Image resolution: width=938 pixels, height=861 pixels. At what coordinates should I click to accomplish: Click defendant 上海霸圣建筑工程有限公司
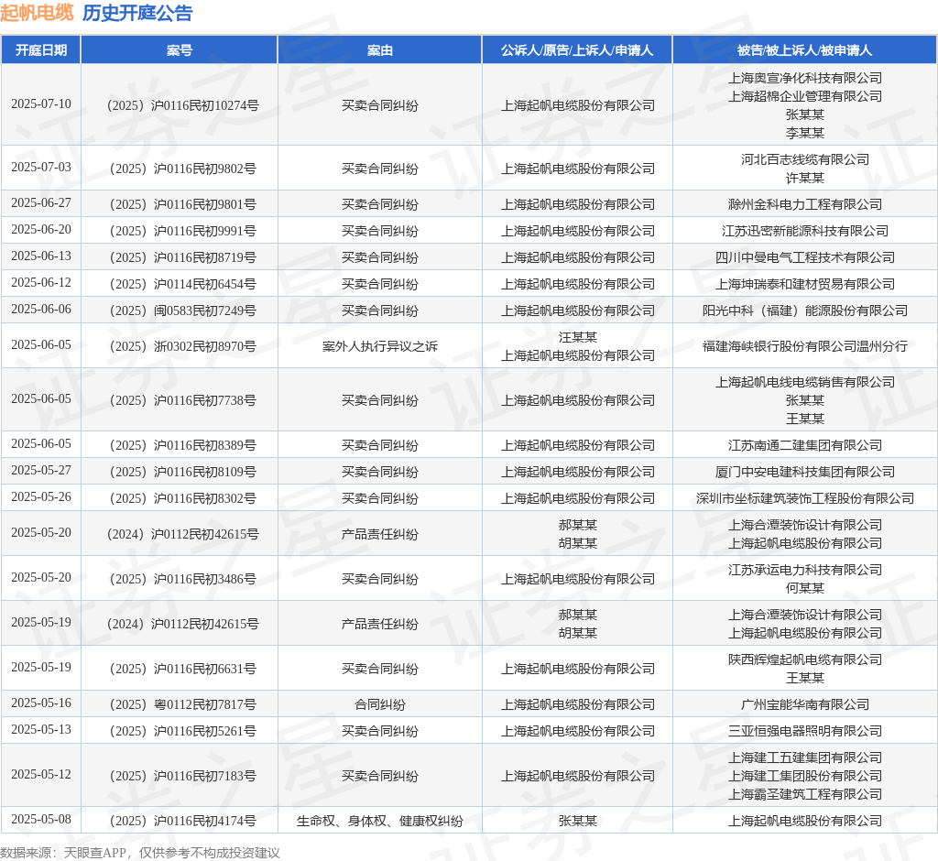click(804, 794)
